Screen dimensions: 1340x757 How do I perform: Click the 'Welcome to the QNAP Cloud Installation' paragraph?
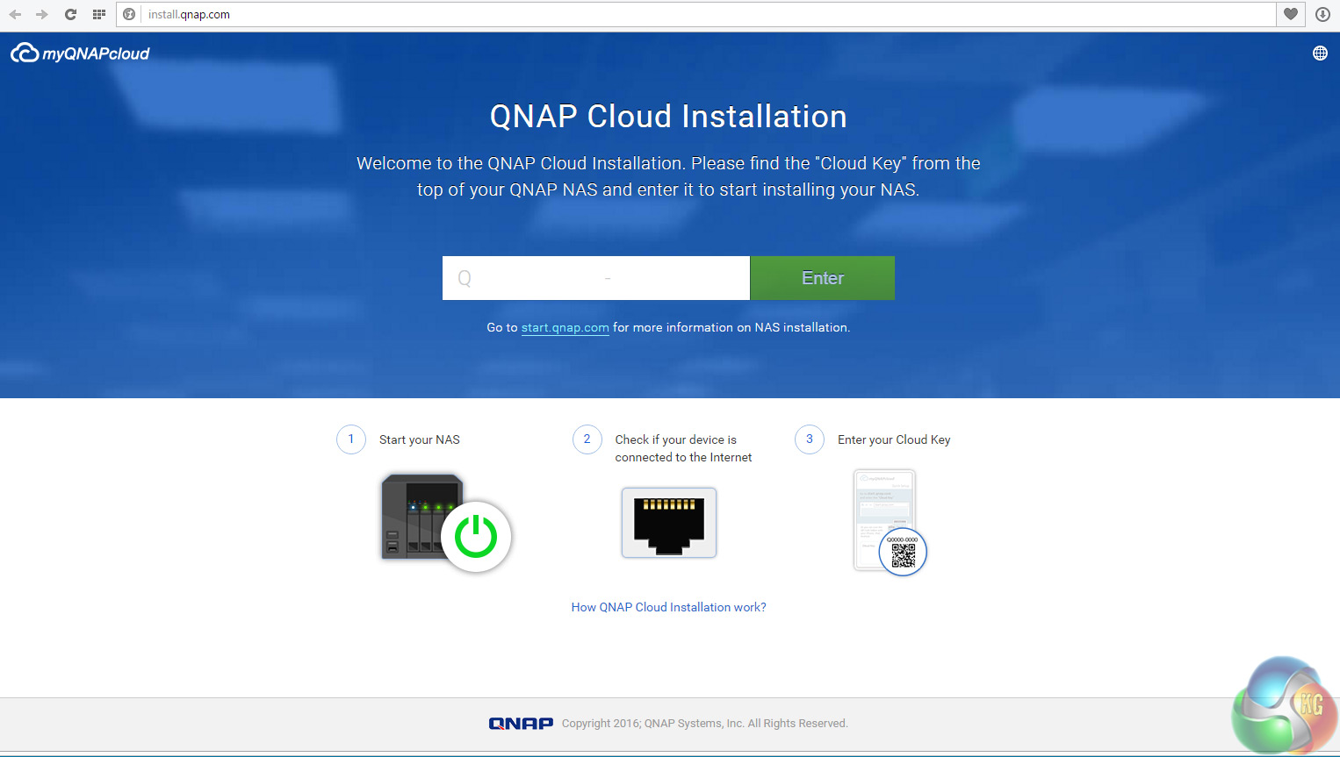(668, 176)
